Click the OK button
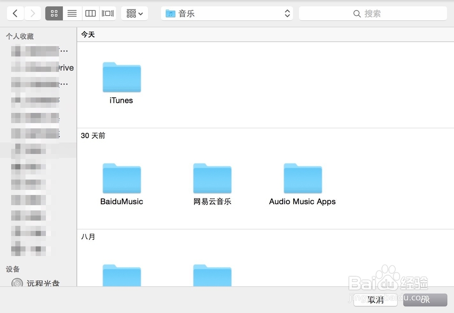454x313 pixels. pyautogui.click(x=425, y=300)
